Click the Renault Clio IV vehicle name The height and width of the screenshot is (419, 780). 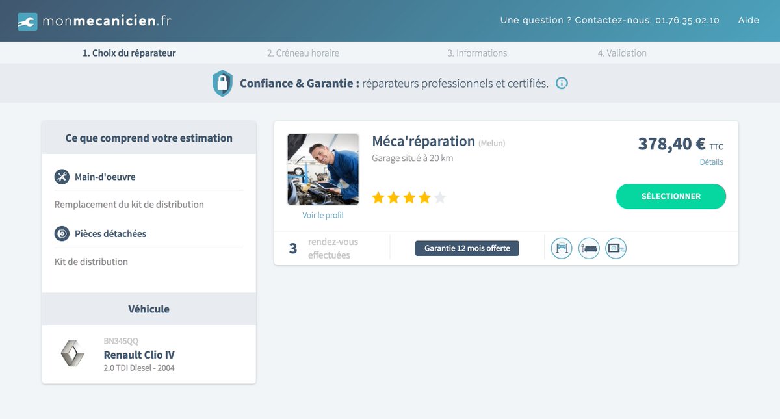(x=139, y=355)
